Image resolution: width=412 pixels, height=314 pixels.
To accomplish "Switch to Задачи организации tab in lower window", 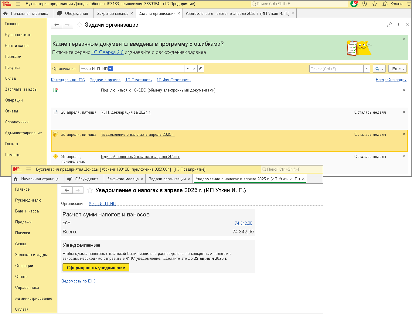I will tap(167, 179).
